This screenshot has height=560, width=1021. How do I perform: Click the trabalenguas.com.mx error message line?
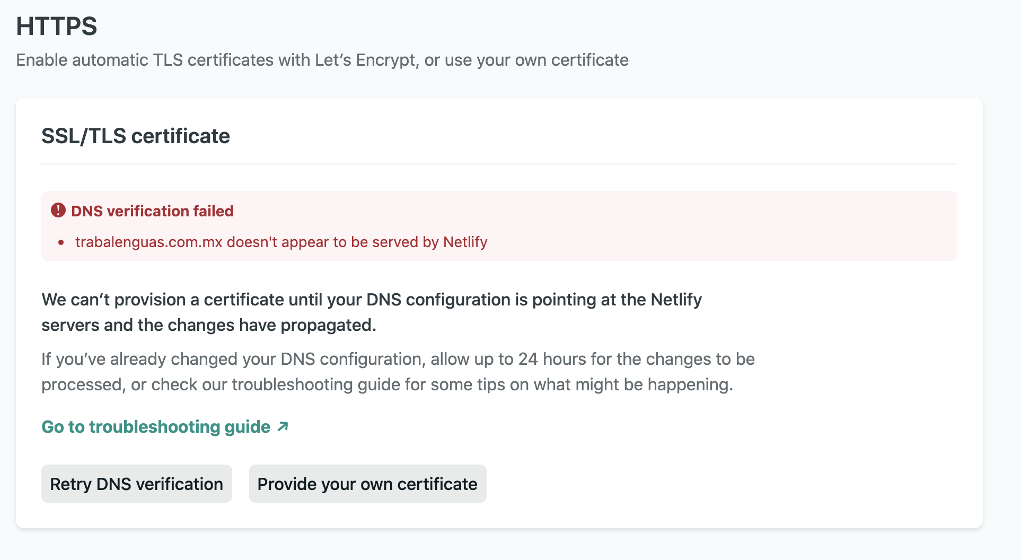[281, 242]
